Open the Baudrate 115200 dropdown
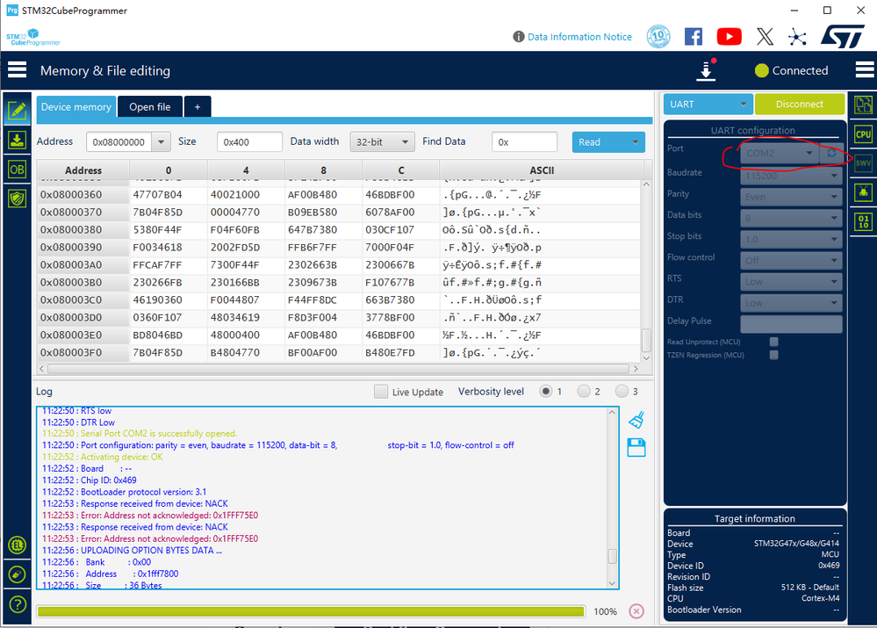 coord(791,176)
